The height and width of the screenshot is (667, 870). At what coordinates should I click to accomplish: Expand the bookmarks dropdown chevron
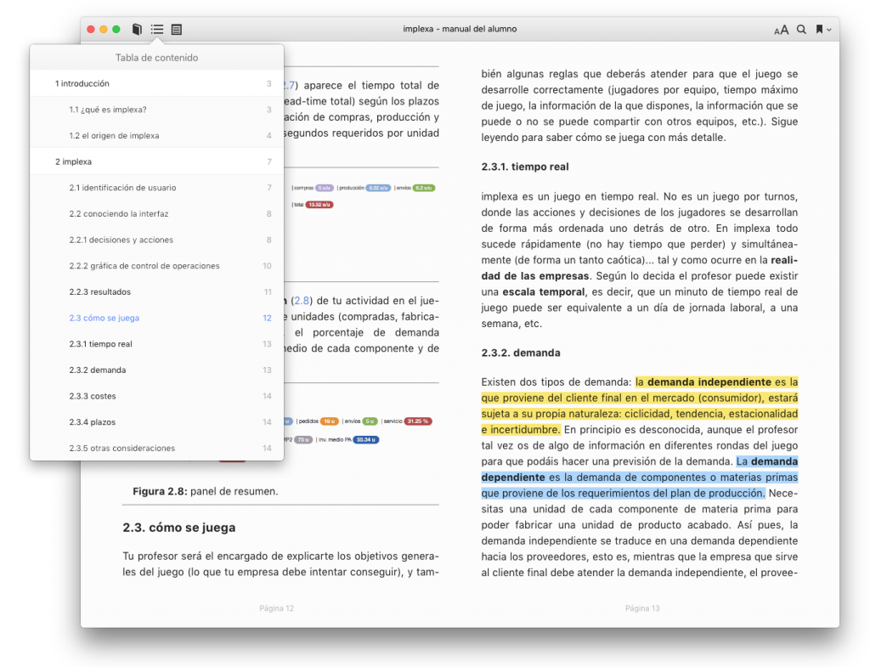tap(830, 29)
